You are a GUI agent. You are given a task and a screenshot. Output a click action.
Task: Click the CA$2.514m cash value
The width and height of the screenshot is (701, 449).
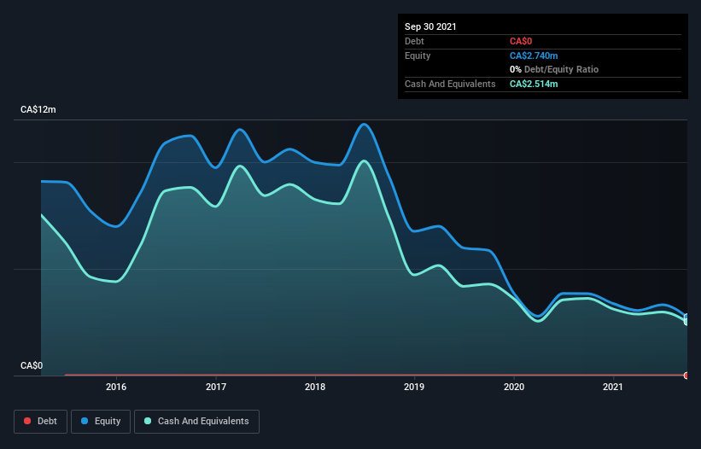point(534,84)
